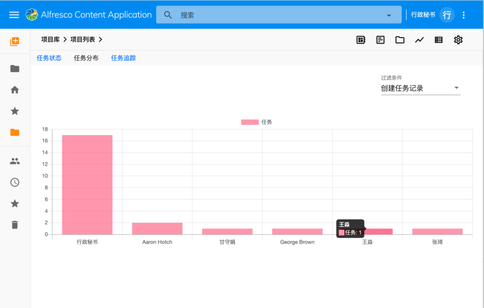Viewport: 484px width, 308px height.
Task: Open the 过滤条件 创建任务记录 dropdown
Action: point(420,88)
